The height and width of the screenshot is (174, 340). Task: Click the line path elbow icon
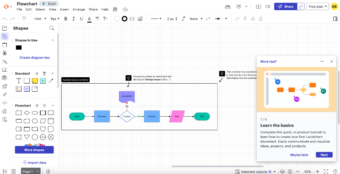[183, 19]
